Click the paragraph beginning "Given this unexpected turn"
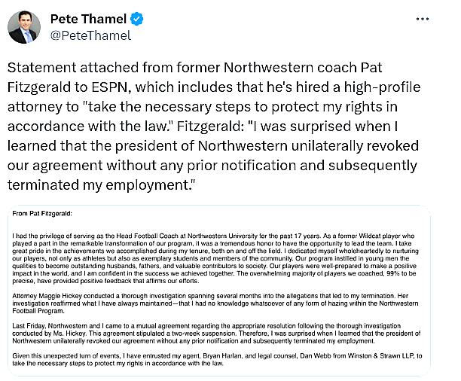This screenshot has width=461, height=381. click(218, 361)
